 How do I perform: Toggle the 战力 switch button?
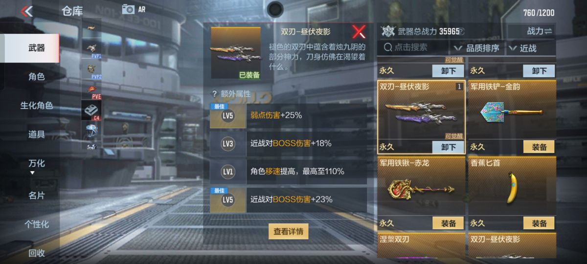tap(539, 31)
